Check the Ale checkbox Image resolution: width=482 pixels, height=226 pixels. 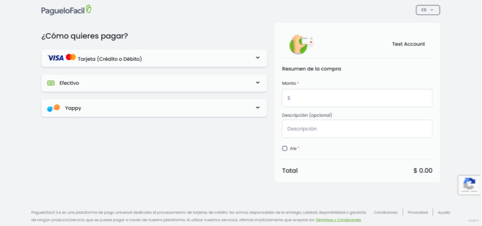click(x=285, y=148)
